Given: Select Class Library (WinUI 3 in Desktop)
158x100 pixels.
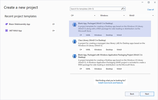Looking at the screenshot, I should (x=110, y=45).
